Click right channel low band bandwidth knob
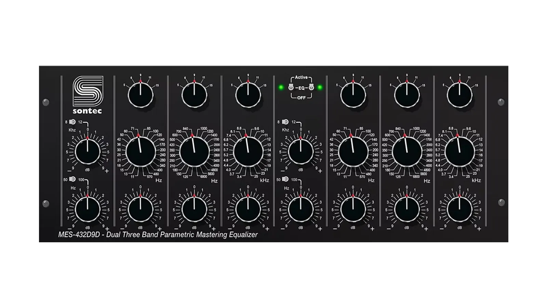Viewport: 547px width, 308px height. [353, 94]
